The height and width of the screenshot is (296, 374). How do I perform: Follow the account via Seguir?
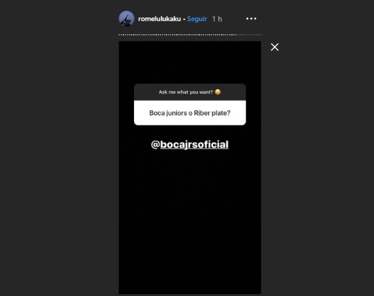tap(197, 19)
